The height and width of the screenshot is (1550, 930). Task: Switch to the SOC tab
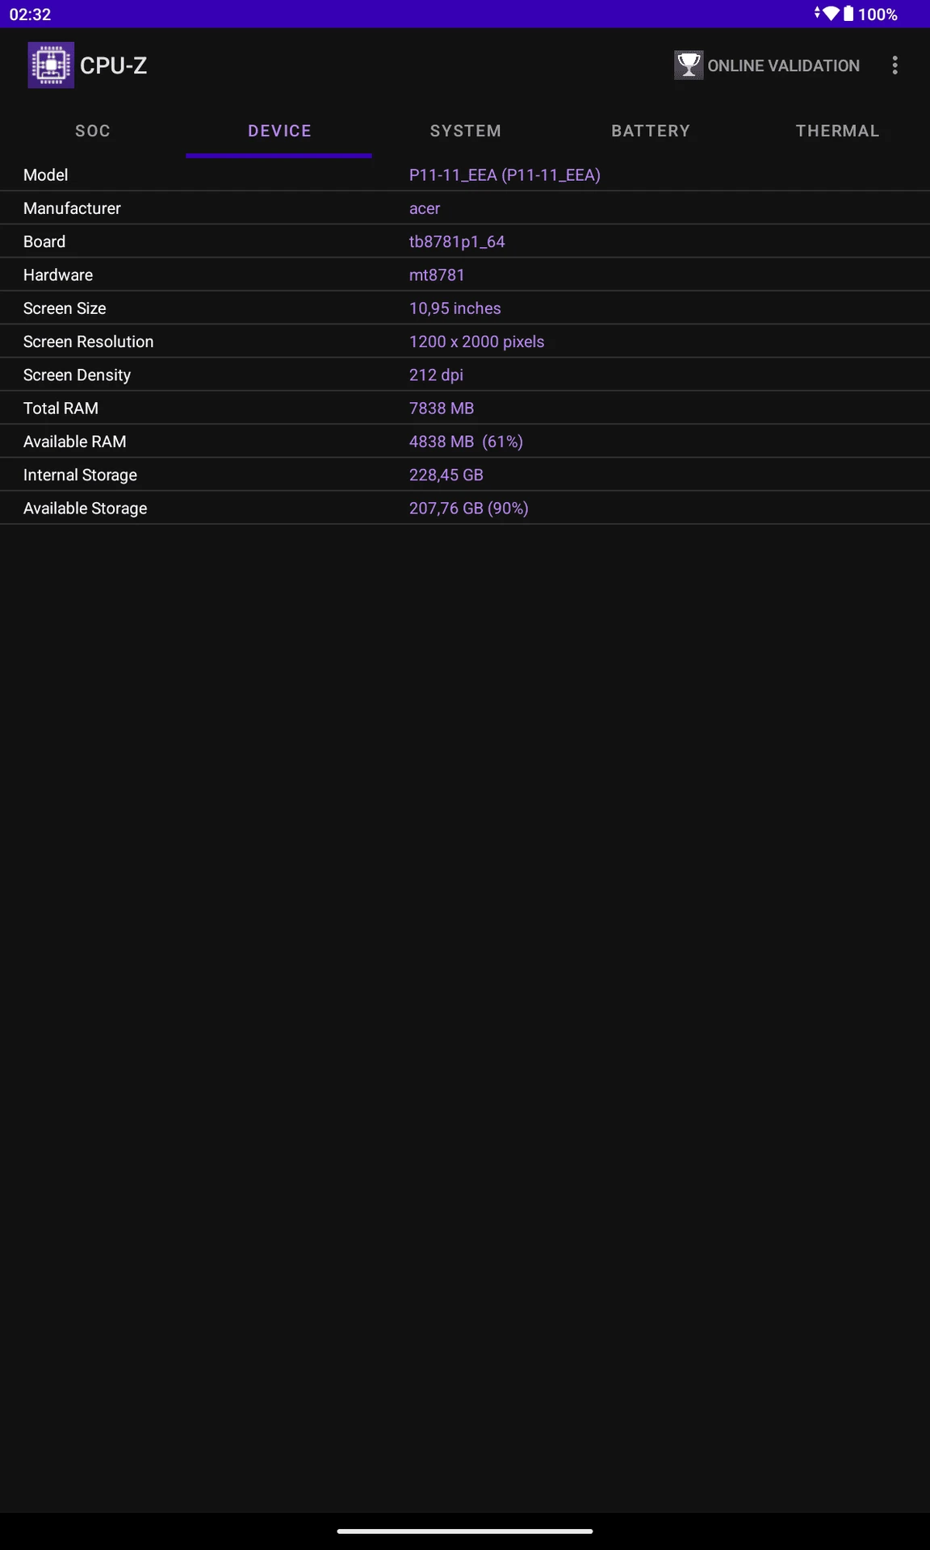pos(93,131)
